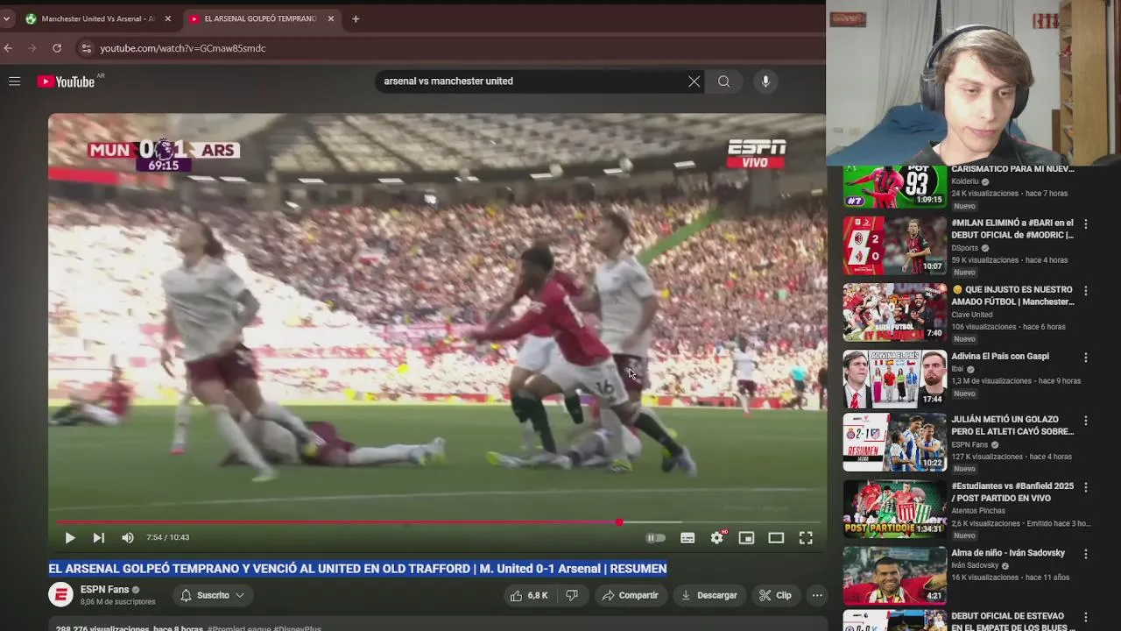Open Alma de niño Iván Sadovsky video
Screen dimensions: 1121x631
(1008, 553)
